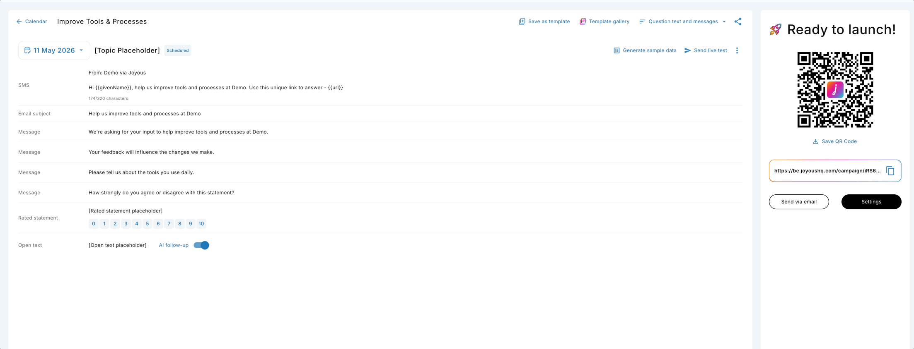914x349 pixels.
Task: Go back to Calendar
Action: (x=31, y=22)
